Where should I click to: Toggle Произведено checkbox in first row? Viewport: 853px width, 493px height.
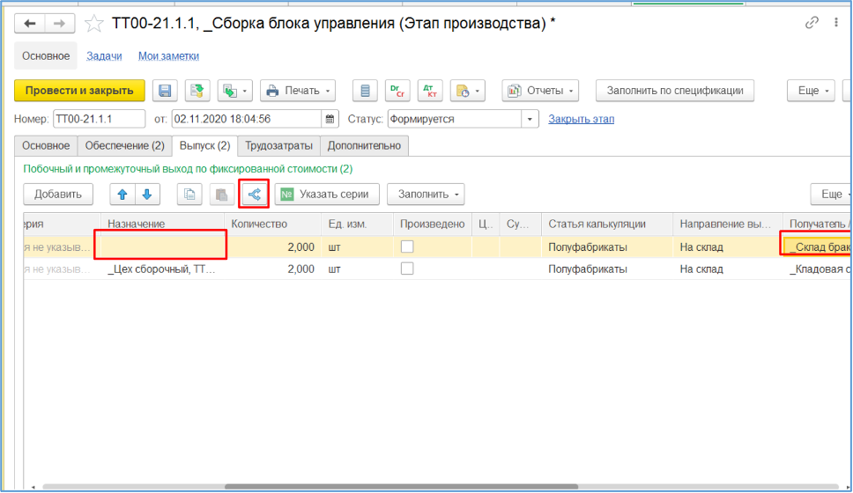pyautogui.click(x=407, y=246)
